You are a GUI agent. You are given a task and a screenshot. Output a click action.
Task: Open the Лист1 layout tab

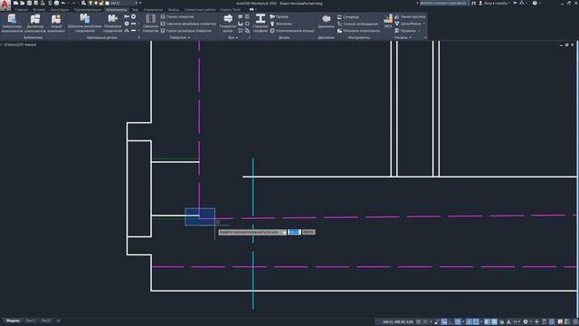coord(31,321)
